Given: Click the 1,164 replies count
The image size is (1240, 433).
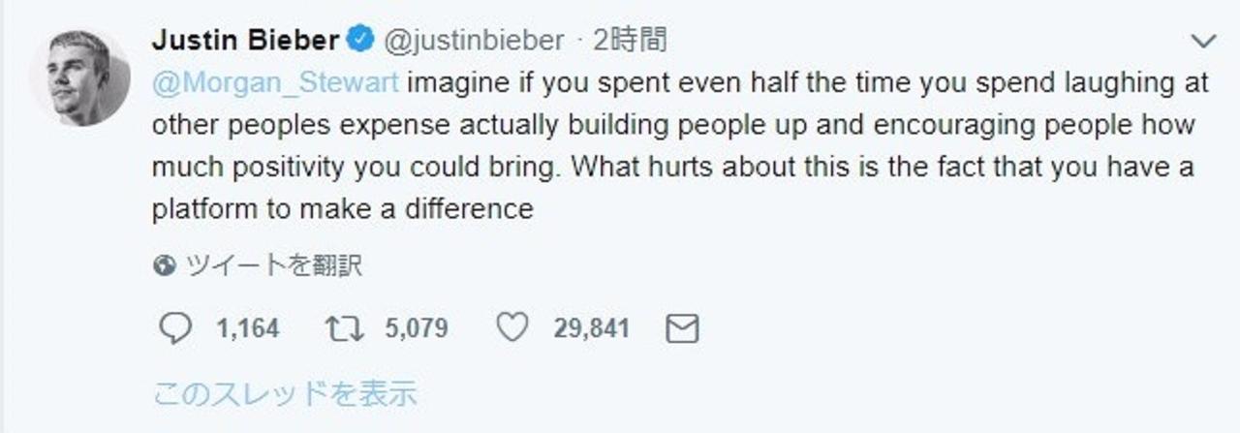Looking at the screenshot, I should 248,329.
